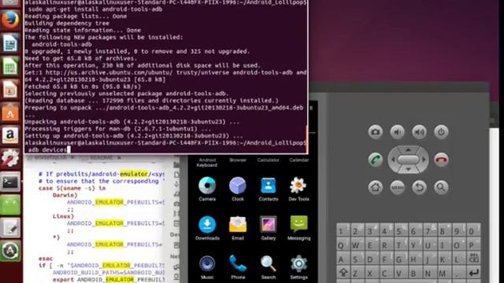Viewport: 504px width, 283px height.
Task: Open System Settings gear-and-wrench icon
Action: 10,159
